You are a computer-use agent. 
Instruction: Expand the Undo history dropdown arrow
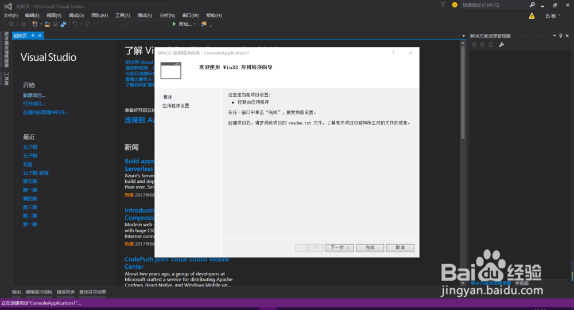tap(82, 24)
